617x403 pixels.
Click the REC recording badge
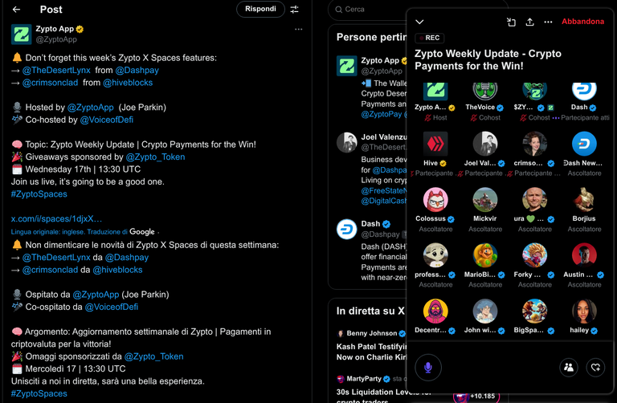(429, 38)
